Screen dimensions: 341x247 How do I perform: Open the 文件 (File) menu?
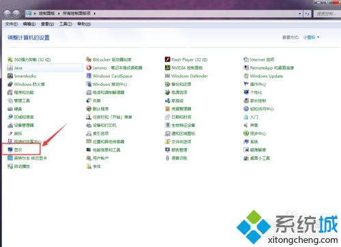[12, 24]
